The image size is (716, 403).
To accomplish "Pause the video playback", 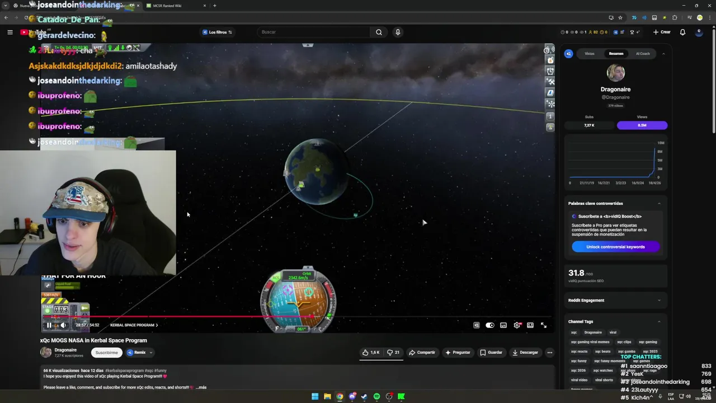I will click(x=49, y=325).
